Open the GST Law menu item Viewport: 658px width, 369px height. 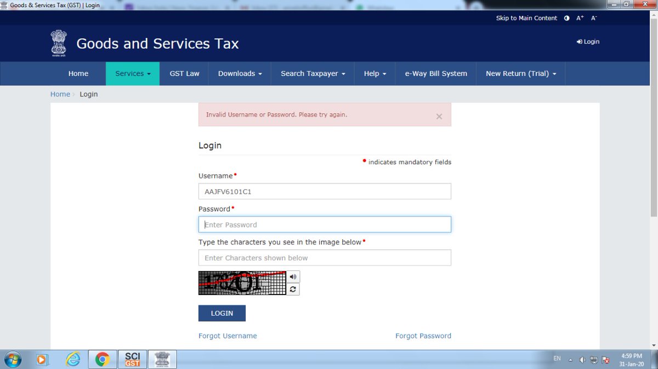(184, 73)
